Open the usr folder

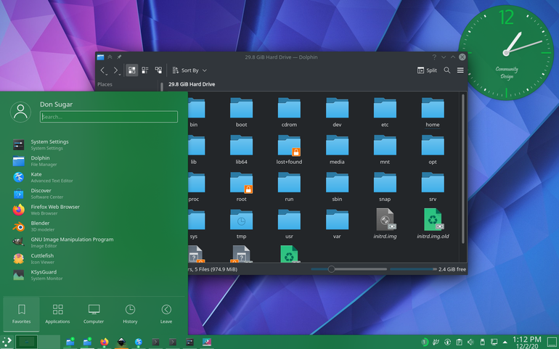tap(289, 224)
